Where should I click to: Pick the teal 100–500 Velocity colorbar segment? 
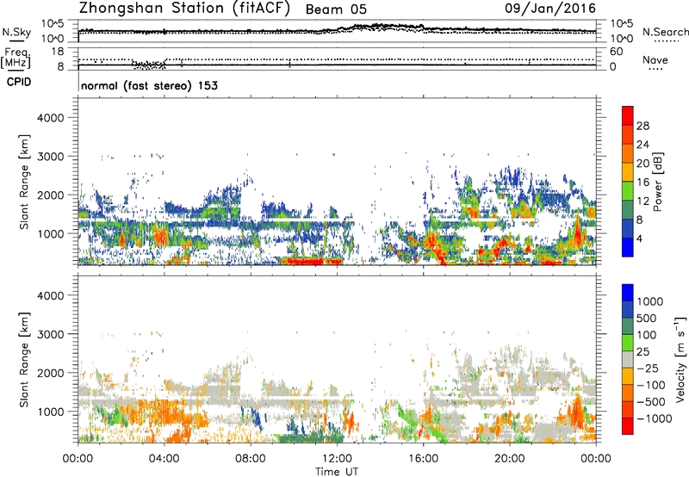pos(628,326)
